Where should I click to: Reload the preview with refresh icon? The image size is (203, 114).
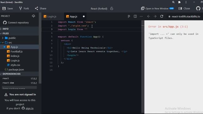pyautogui.click(x=161, y=16)
